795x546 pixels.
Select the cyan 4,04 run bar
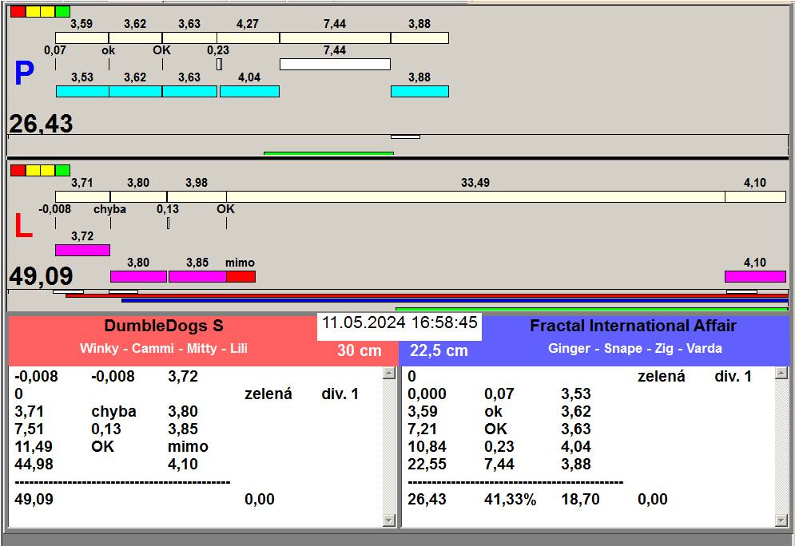tap(249, 92)
